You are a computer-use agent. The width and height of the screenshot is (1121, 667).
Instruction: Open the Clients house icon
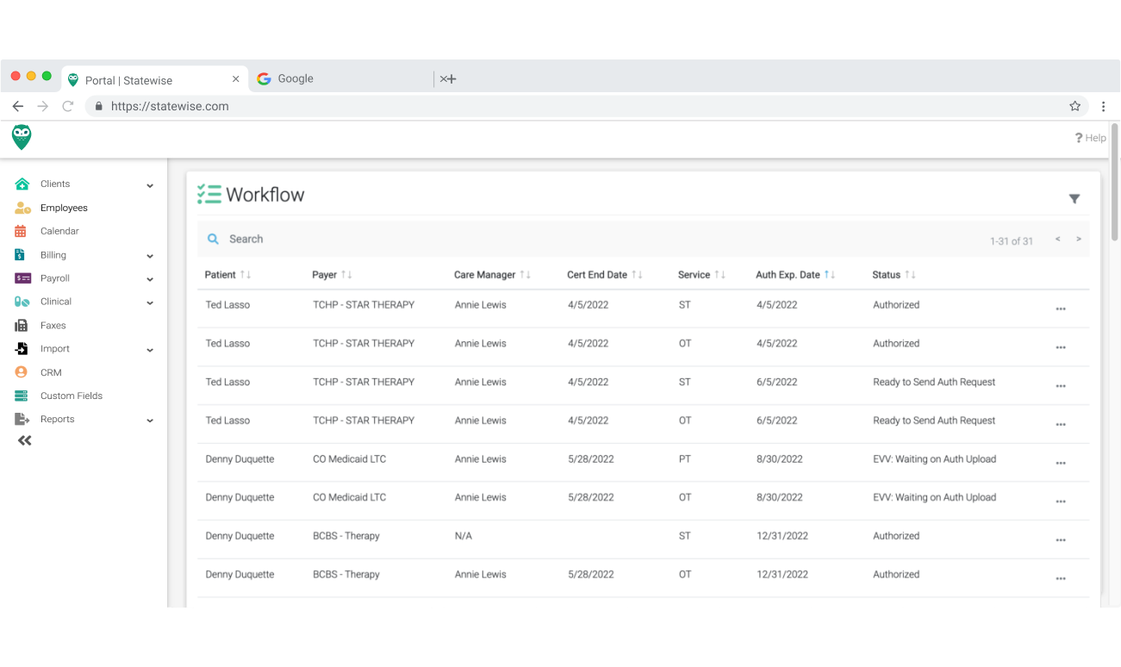click(22, 184)
